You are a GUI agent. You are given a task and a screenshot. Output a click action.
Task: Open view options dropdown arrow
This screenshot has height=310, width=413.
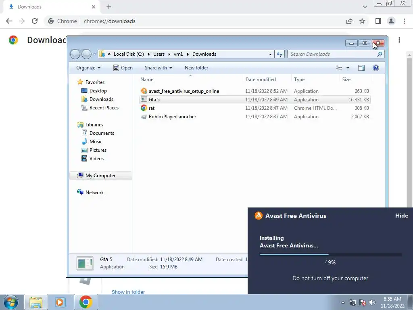348,68
